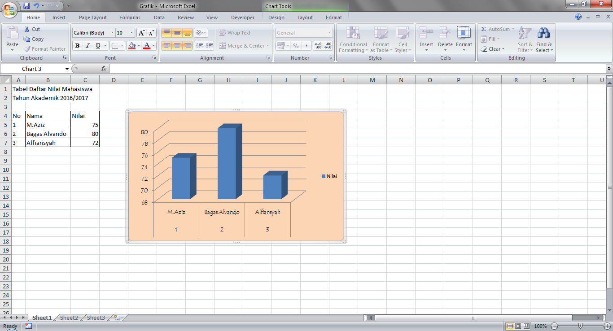
Task: Open Format as Table gallery
Action: coord(381,39)
